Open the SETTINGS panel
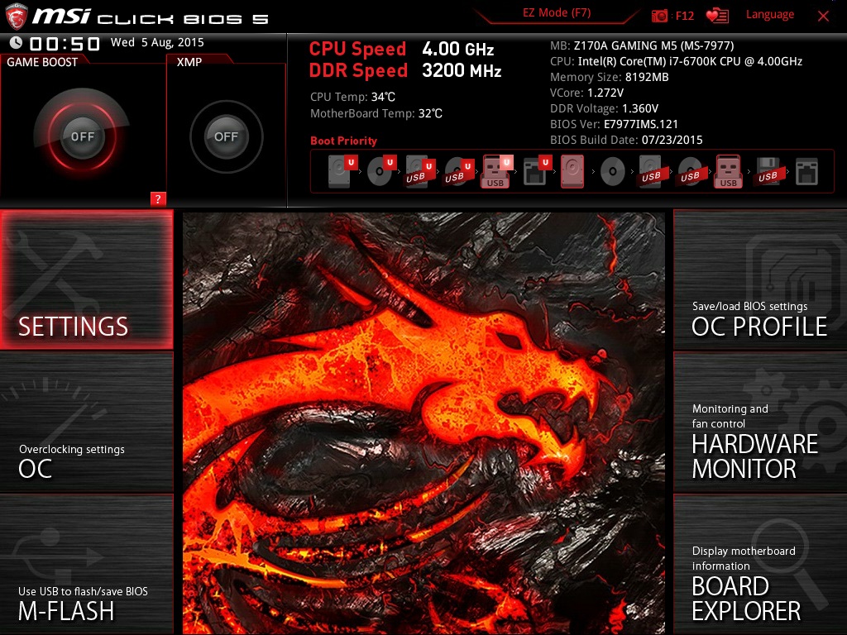847x635 pixels. pyautogui.click(x=86, y=279)
